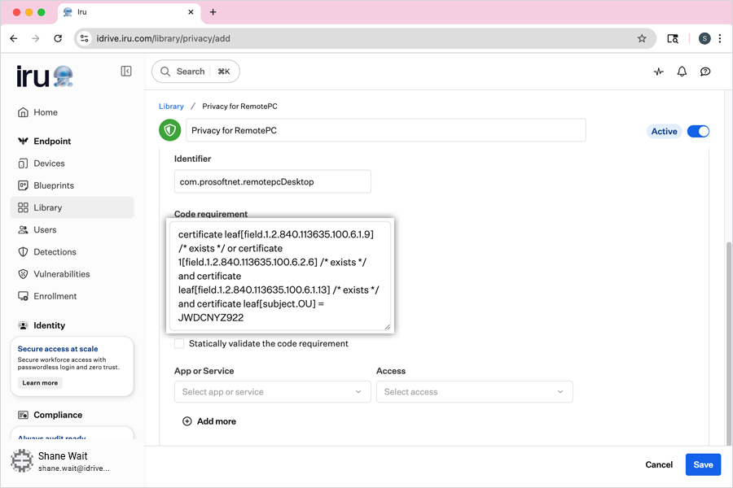Reload the browser page
This screenshot has height=488, width=733.
click(x=58, y=38)
